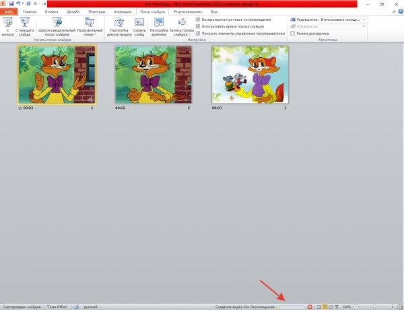The height and width of the screenshot is (310, 404).
Task: Open the Undo history dropdown arrow
Action: [23, 3]
